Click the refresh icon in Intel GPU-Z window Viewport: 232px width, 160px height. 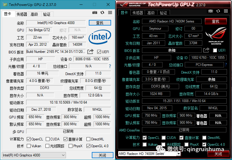102,12
